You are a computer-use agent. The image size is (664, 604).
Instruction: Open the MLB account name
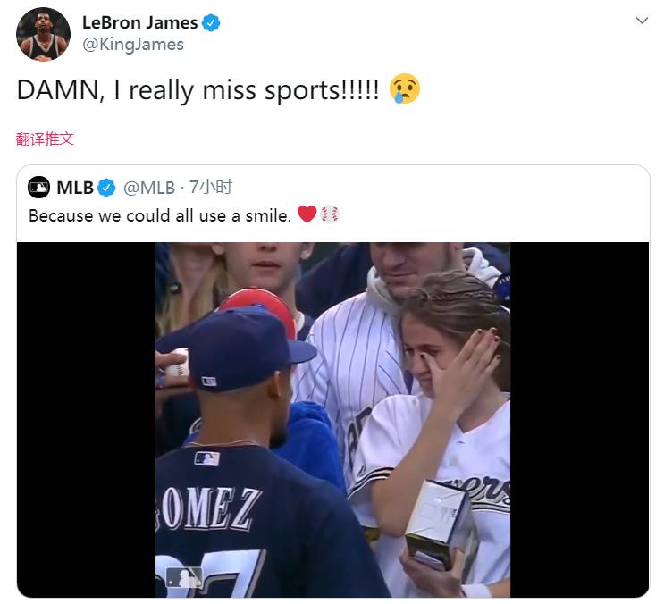tap(75, 188)
